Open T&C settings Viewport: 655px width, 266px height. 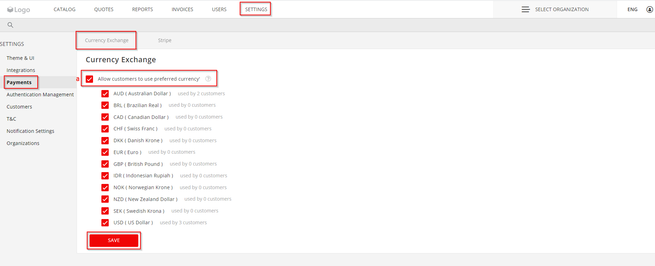[x=11, y=119]
